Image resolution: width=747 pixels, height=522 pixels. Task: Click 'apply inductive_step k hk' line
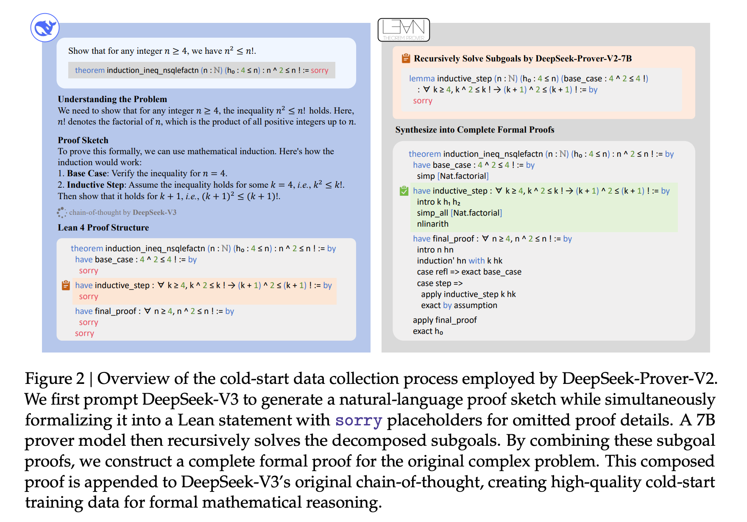(x=468, y=294)
